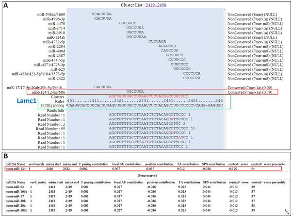Click the miR-423a/423-5p/3184/3573-5p label
291x216 pixels.
pyautogui.click(x=38, y=74)
